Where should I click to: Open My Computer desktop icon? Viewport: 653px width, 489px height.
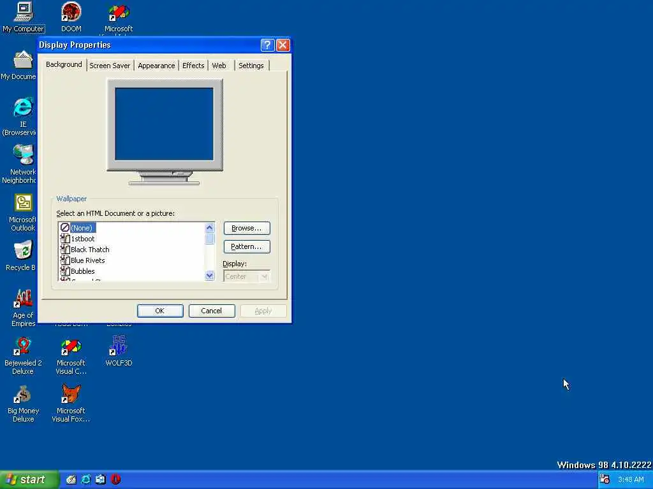coord(24,17)
